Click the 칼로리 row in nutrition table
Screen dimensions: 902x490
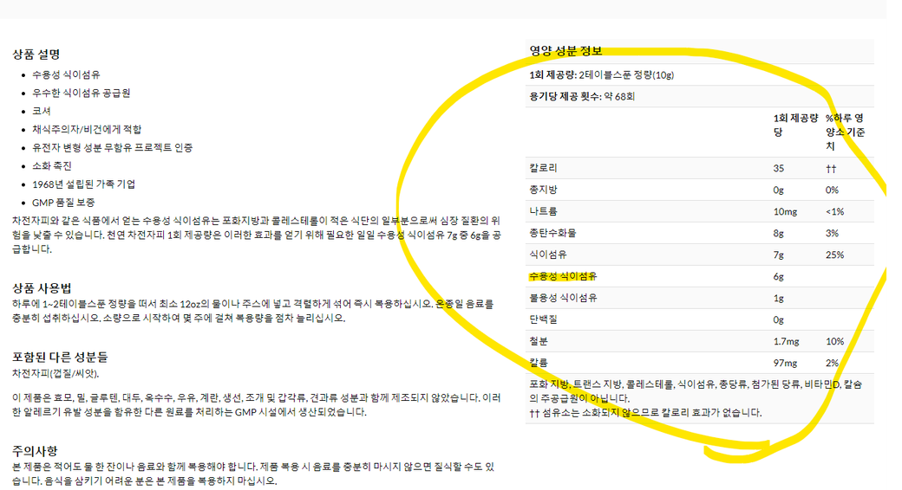pos(542,169)
